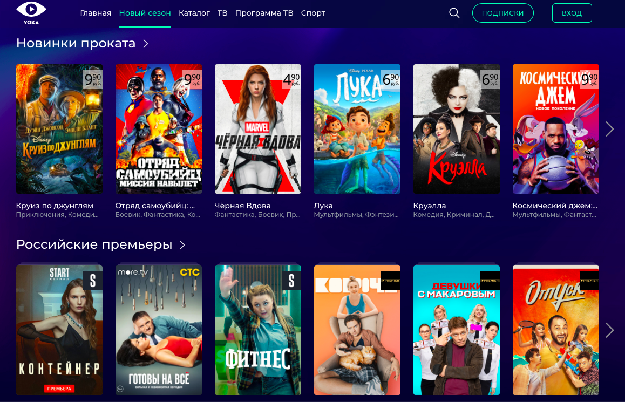This screenshot has height=402, width=625.
Task: Click the 9.90 price badge on Круиз по джунглям
Action: tap(93, 79)
